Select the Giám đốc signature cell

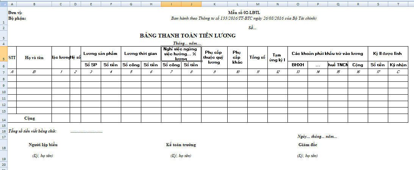(x=308, y=145)
